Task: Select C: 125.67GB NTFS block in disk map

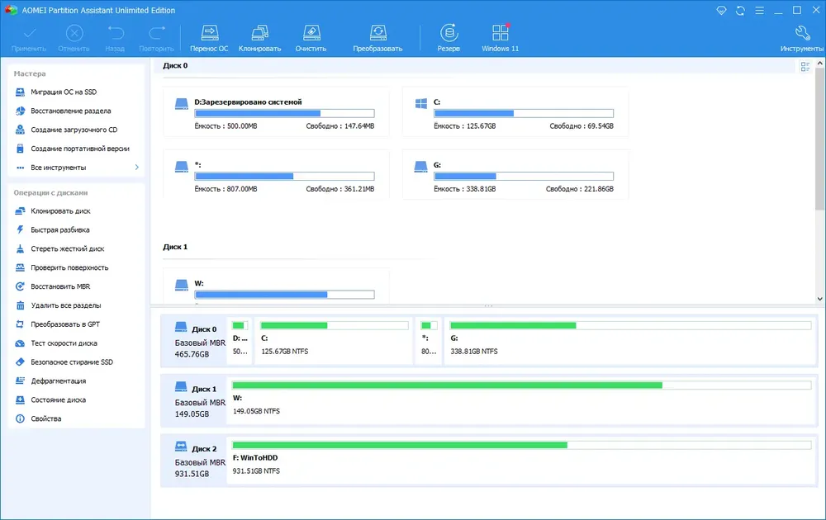Action: click(334, 341)
